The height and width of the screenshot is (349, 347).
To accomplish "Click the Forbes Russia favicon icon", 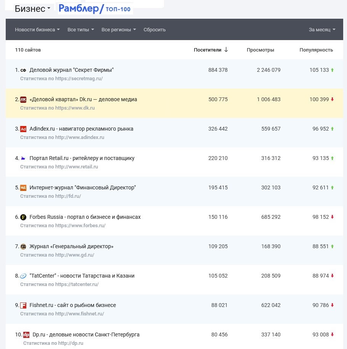I will pos(23,217).
